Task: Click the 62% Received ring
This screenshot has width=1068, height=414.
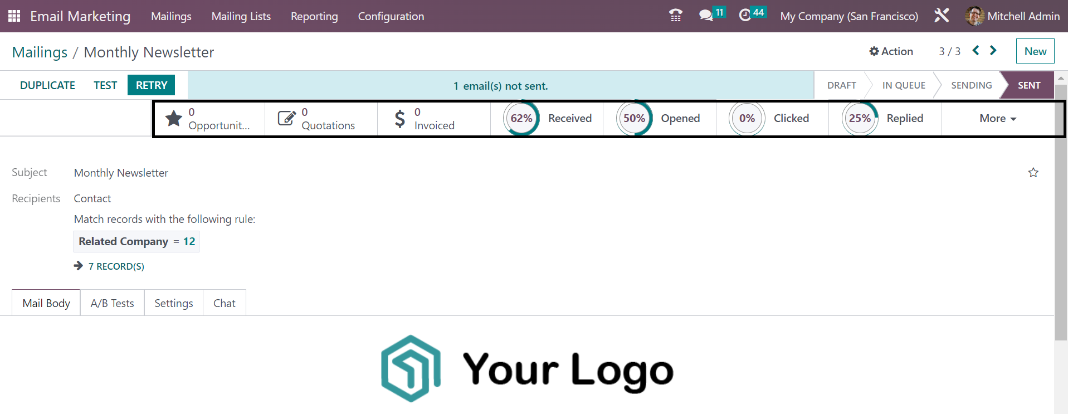Action: 521,118
